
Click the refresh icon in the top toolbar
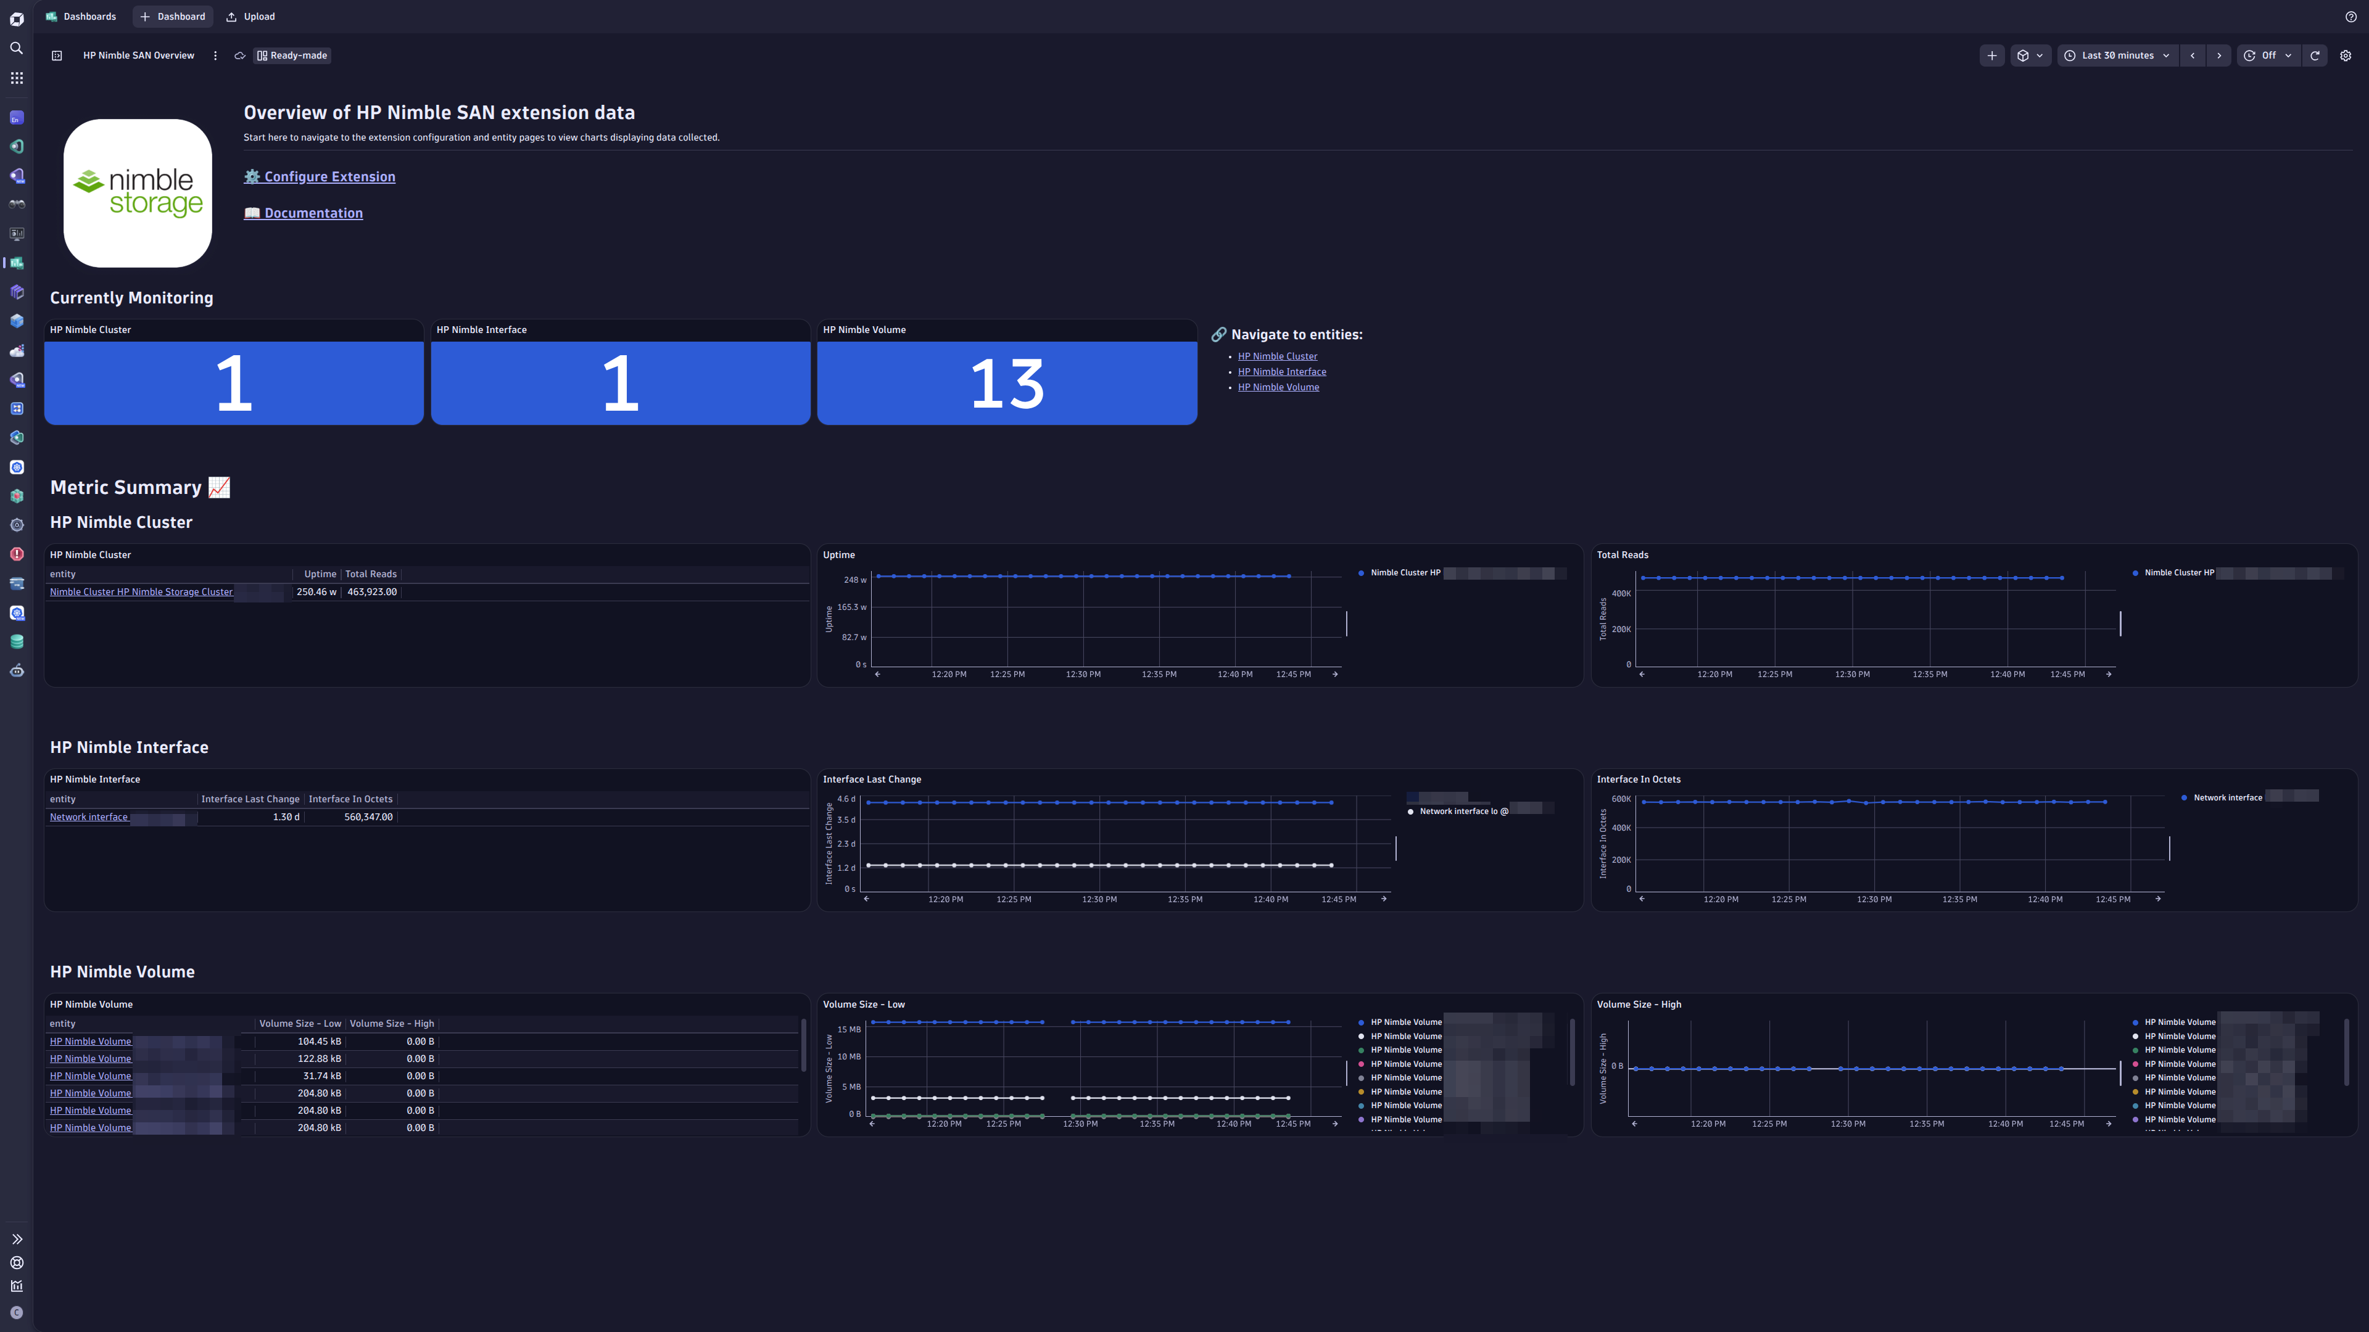pos(2316,55)
